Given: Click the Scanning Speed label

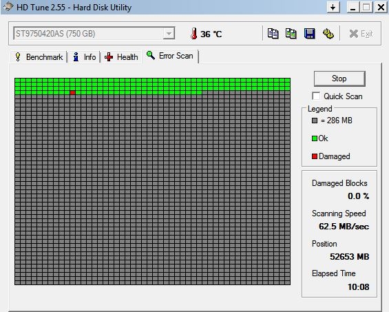Looking at the screenshot, I should (x=339, y=214).
